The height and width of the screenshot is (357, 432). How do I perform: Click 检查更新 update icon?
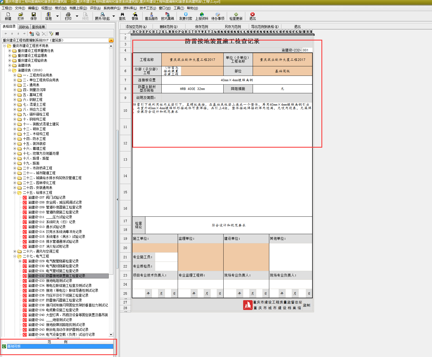(236, 16)
